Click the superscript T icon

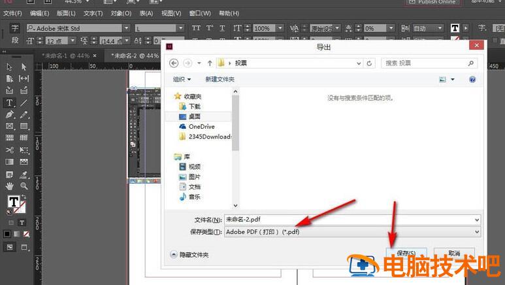pyautogui.click(x=209, y=28)
